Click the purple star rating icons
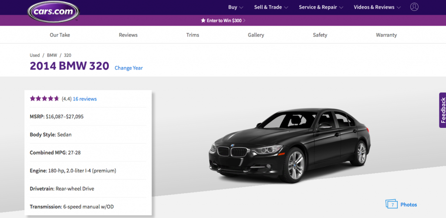The image size is (446, 218). (x=45, y=99)
